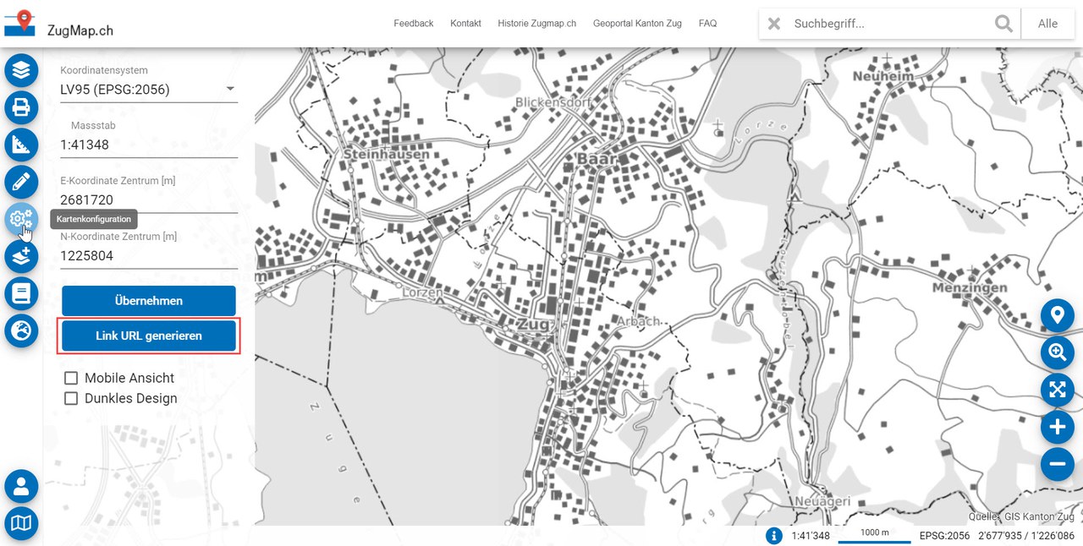Click the zoom in plus button
Viewport: 1083px width, 546px height.
(1057, 428)
